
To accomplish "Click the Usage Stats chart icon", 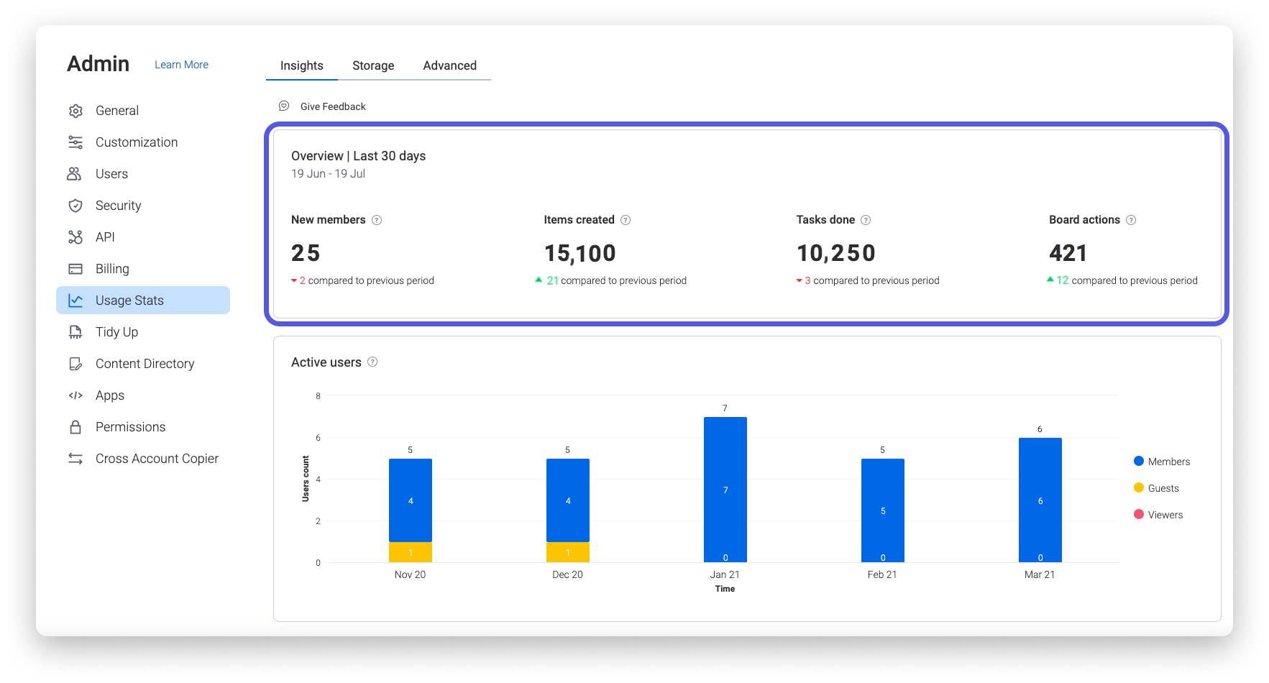I will 75,301.
